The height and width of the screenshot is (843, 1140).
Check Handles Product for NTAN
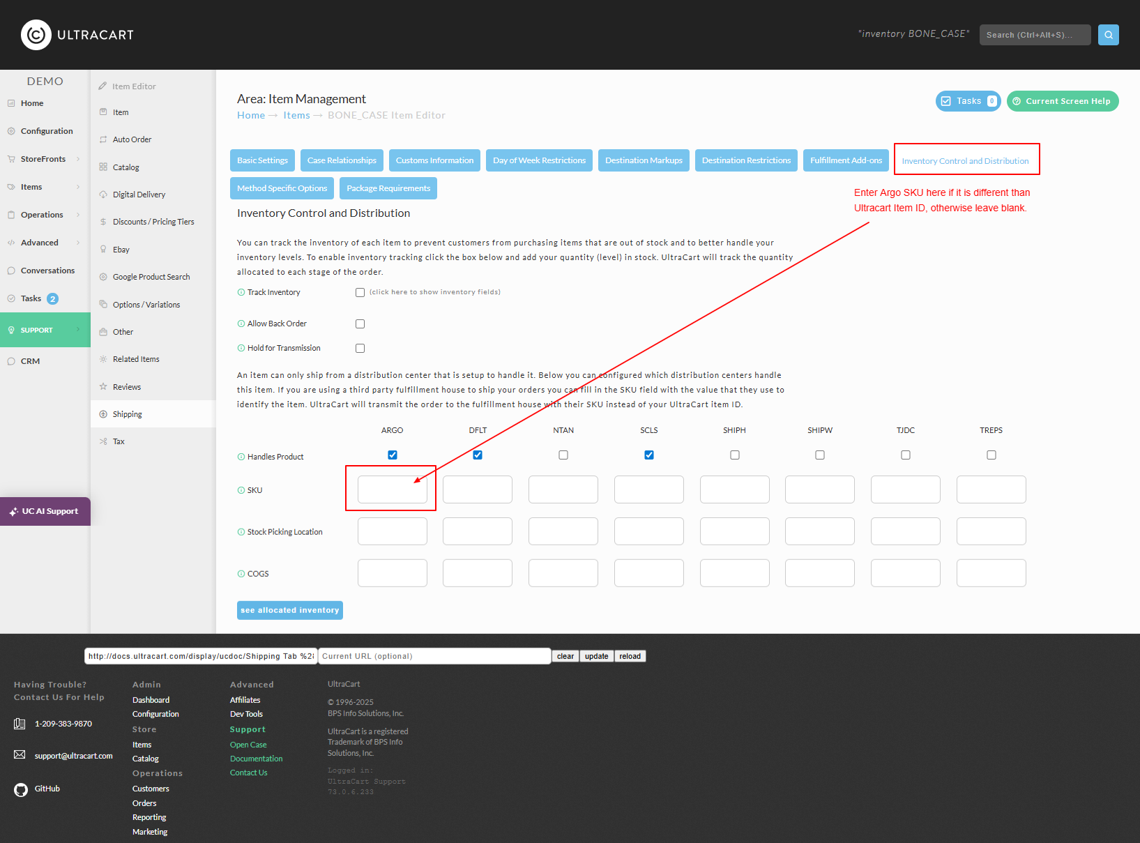[x=563, y=455]
